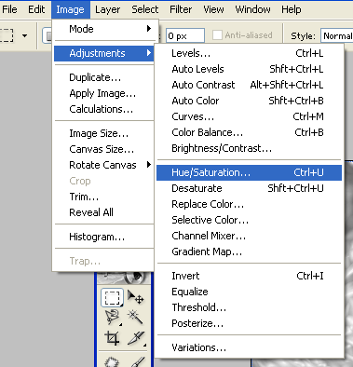The height and width of the screenshot is (367, 353).
Task: Open Channel Mixer dialog
Action: (x=249, y=236)
